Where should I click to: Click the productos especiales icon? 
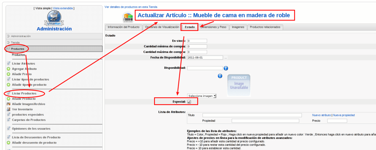coord(9,114)
